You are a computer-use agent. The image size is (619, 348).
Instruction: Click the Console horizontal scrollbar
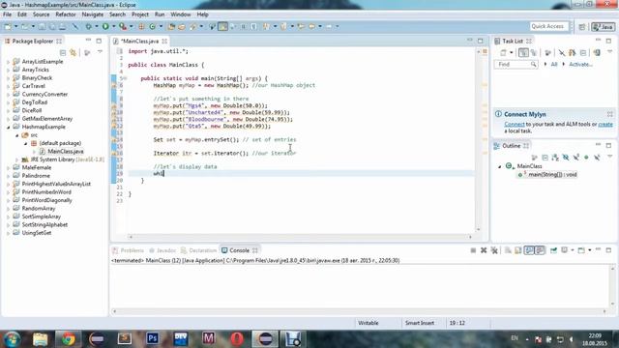point(359,311)
